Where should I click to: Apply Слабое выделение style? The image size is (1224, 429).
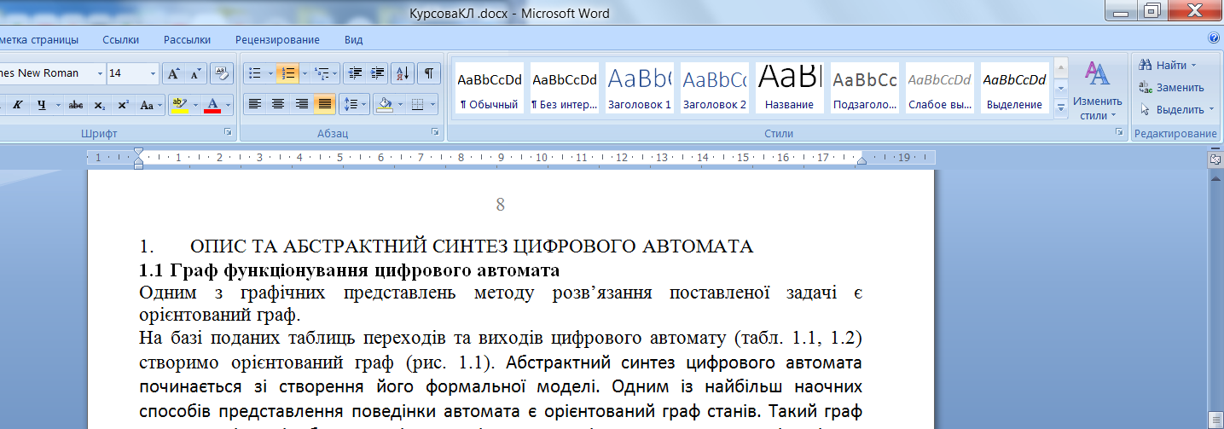point(940,88)
